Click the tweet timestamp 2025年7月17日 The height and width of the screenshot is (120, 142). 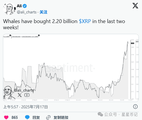(34, 107)
